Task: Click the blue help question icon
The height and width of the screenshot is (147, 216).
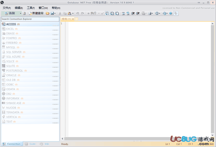Action: tap(171, 13)
